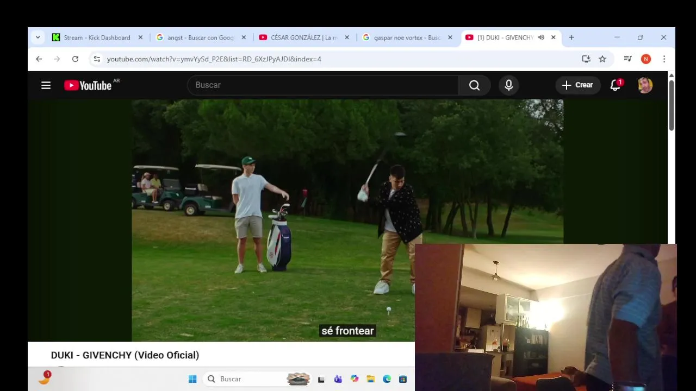The image size is (696, 391).
Task: Open taskbar widgets notification icon
Action: [x=45, y=379]
